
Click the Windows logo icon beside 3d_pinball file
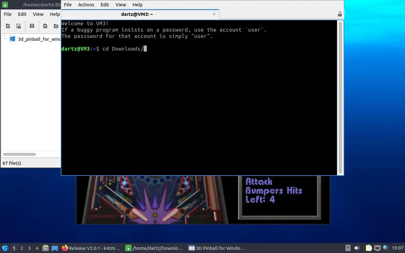click(x=13, y=39)
